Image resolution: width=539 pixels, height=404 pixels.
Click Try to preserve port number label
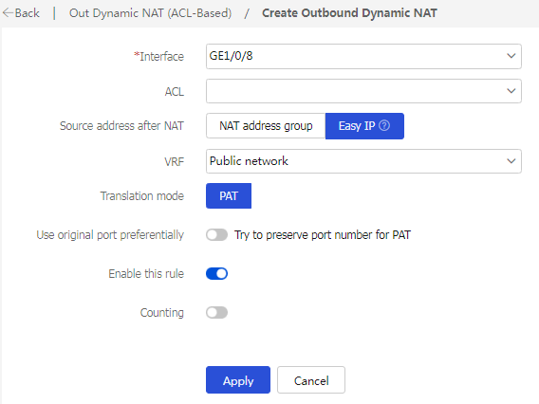pyautogui.click(x=323, y=235)
